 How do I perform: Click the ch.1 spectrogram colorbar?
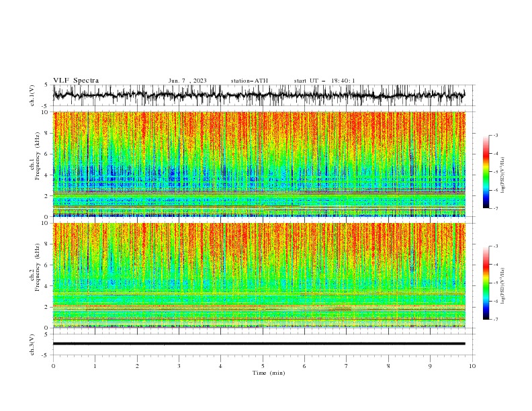(x=486, y=172)
